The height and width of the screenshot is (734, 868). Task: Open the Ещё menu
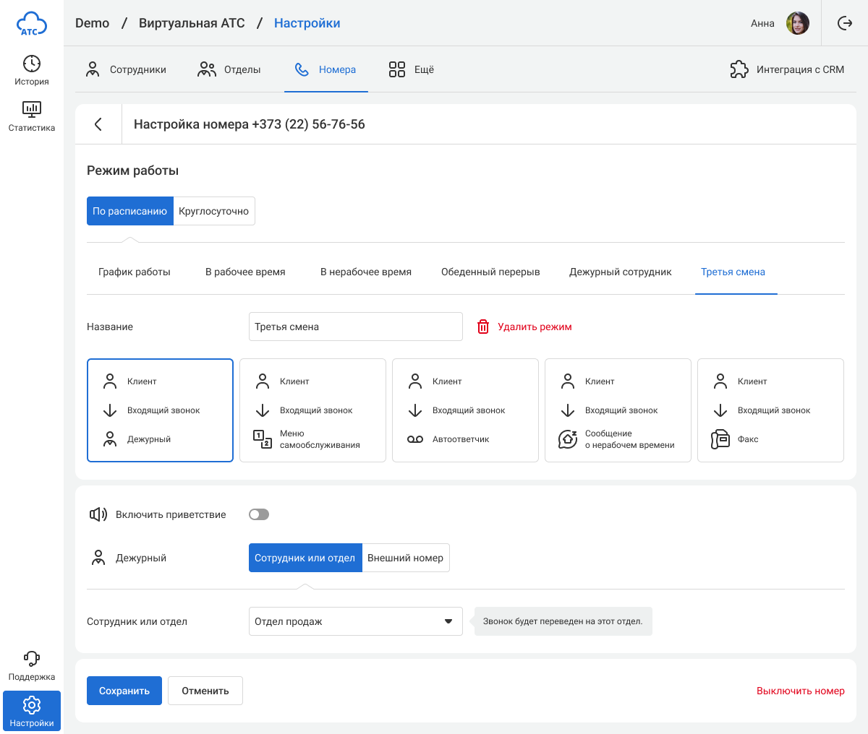click(x=411, y=69)
